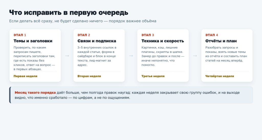Select the "ЭТАП 1" label
262x140 pixels.
(x=20, y=35)
